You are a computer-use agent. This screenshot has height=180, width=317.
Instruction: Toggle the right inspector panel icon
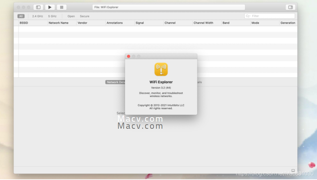(x=290, y=7)
